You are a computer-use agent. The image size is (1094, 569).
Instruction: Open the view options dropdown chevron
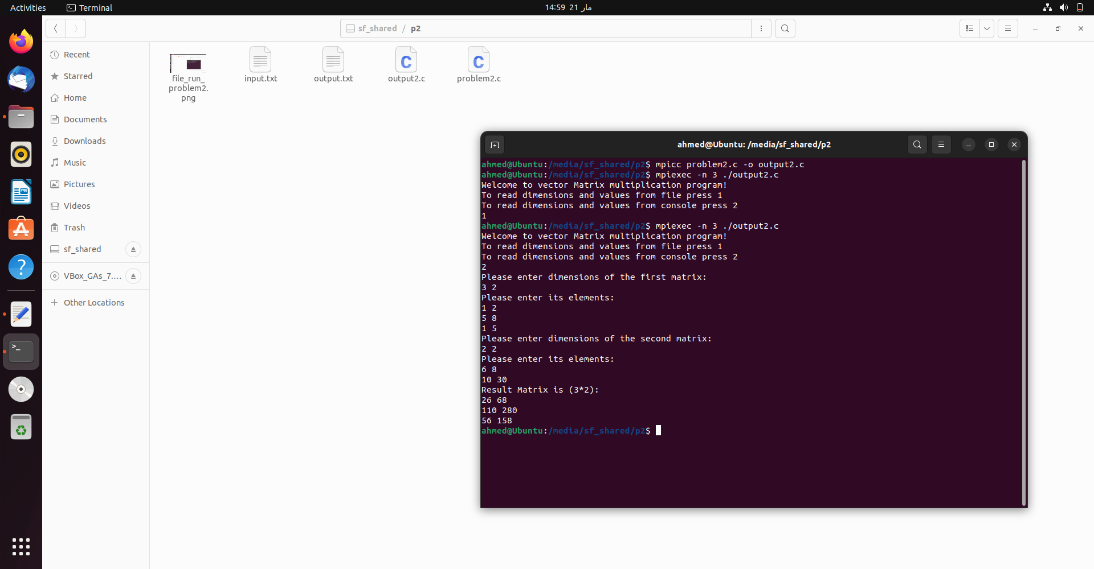pyautogui.click(x=987, y=28)
